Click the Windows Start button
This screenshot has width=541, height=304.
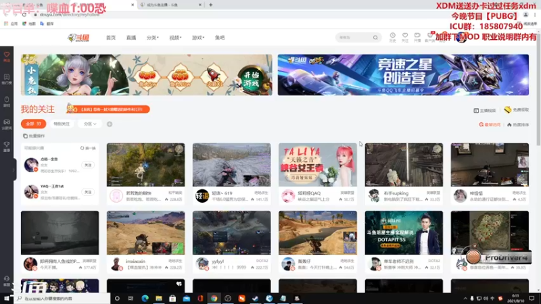[x=7, y=299]
